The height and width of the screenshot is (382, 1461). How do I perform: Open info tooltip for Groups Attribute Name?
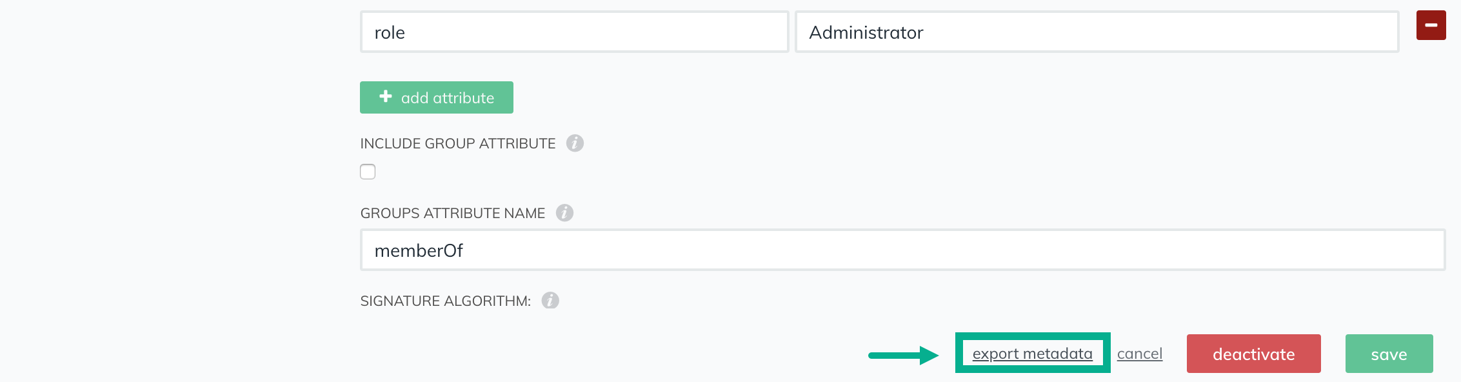(x=564, y=213)
